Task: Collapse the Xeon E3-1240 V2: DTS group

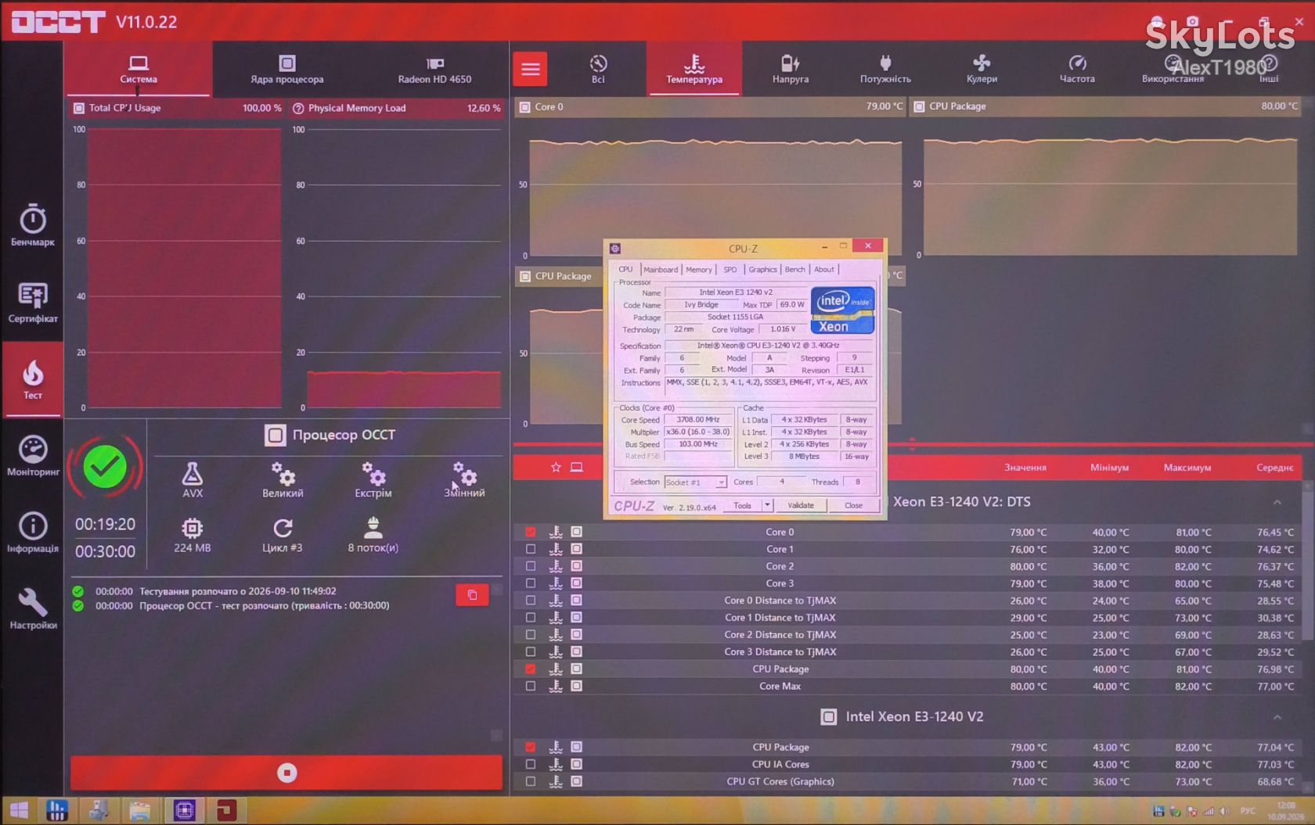Action: coord(1277,502)
